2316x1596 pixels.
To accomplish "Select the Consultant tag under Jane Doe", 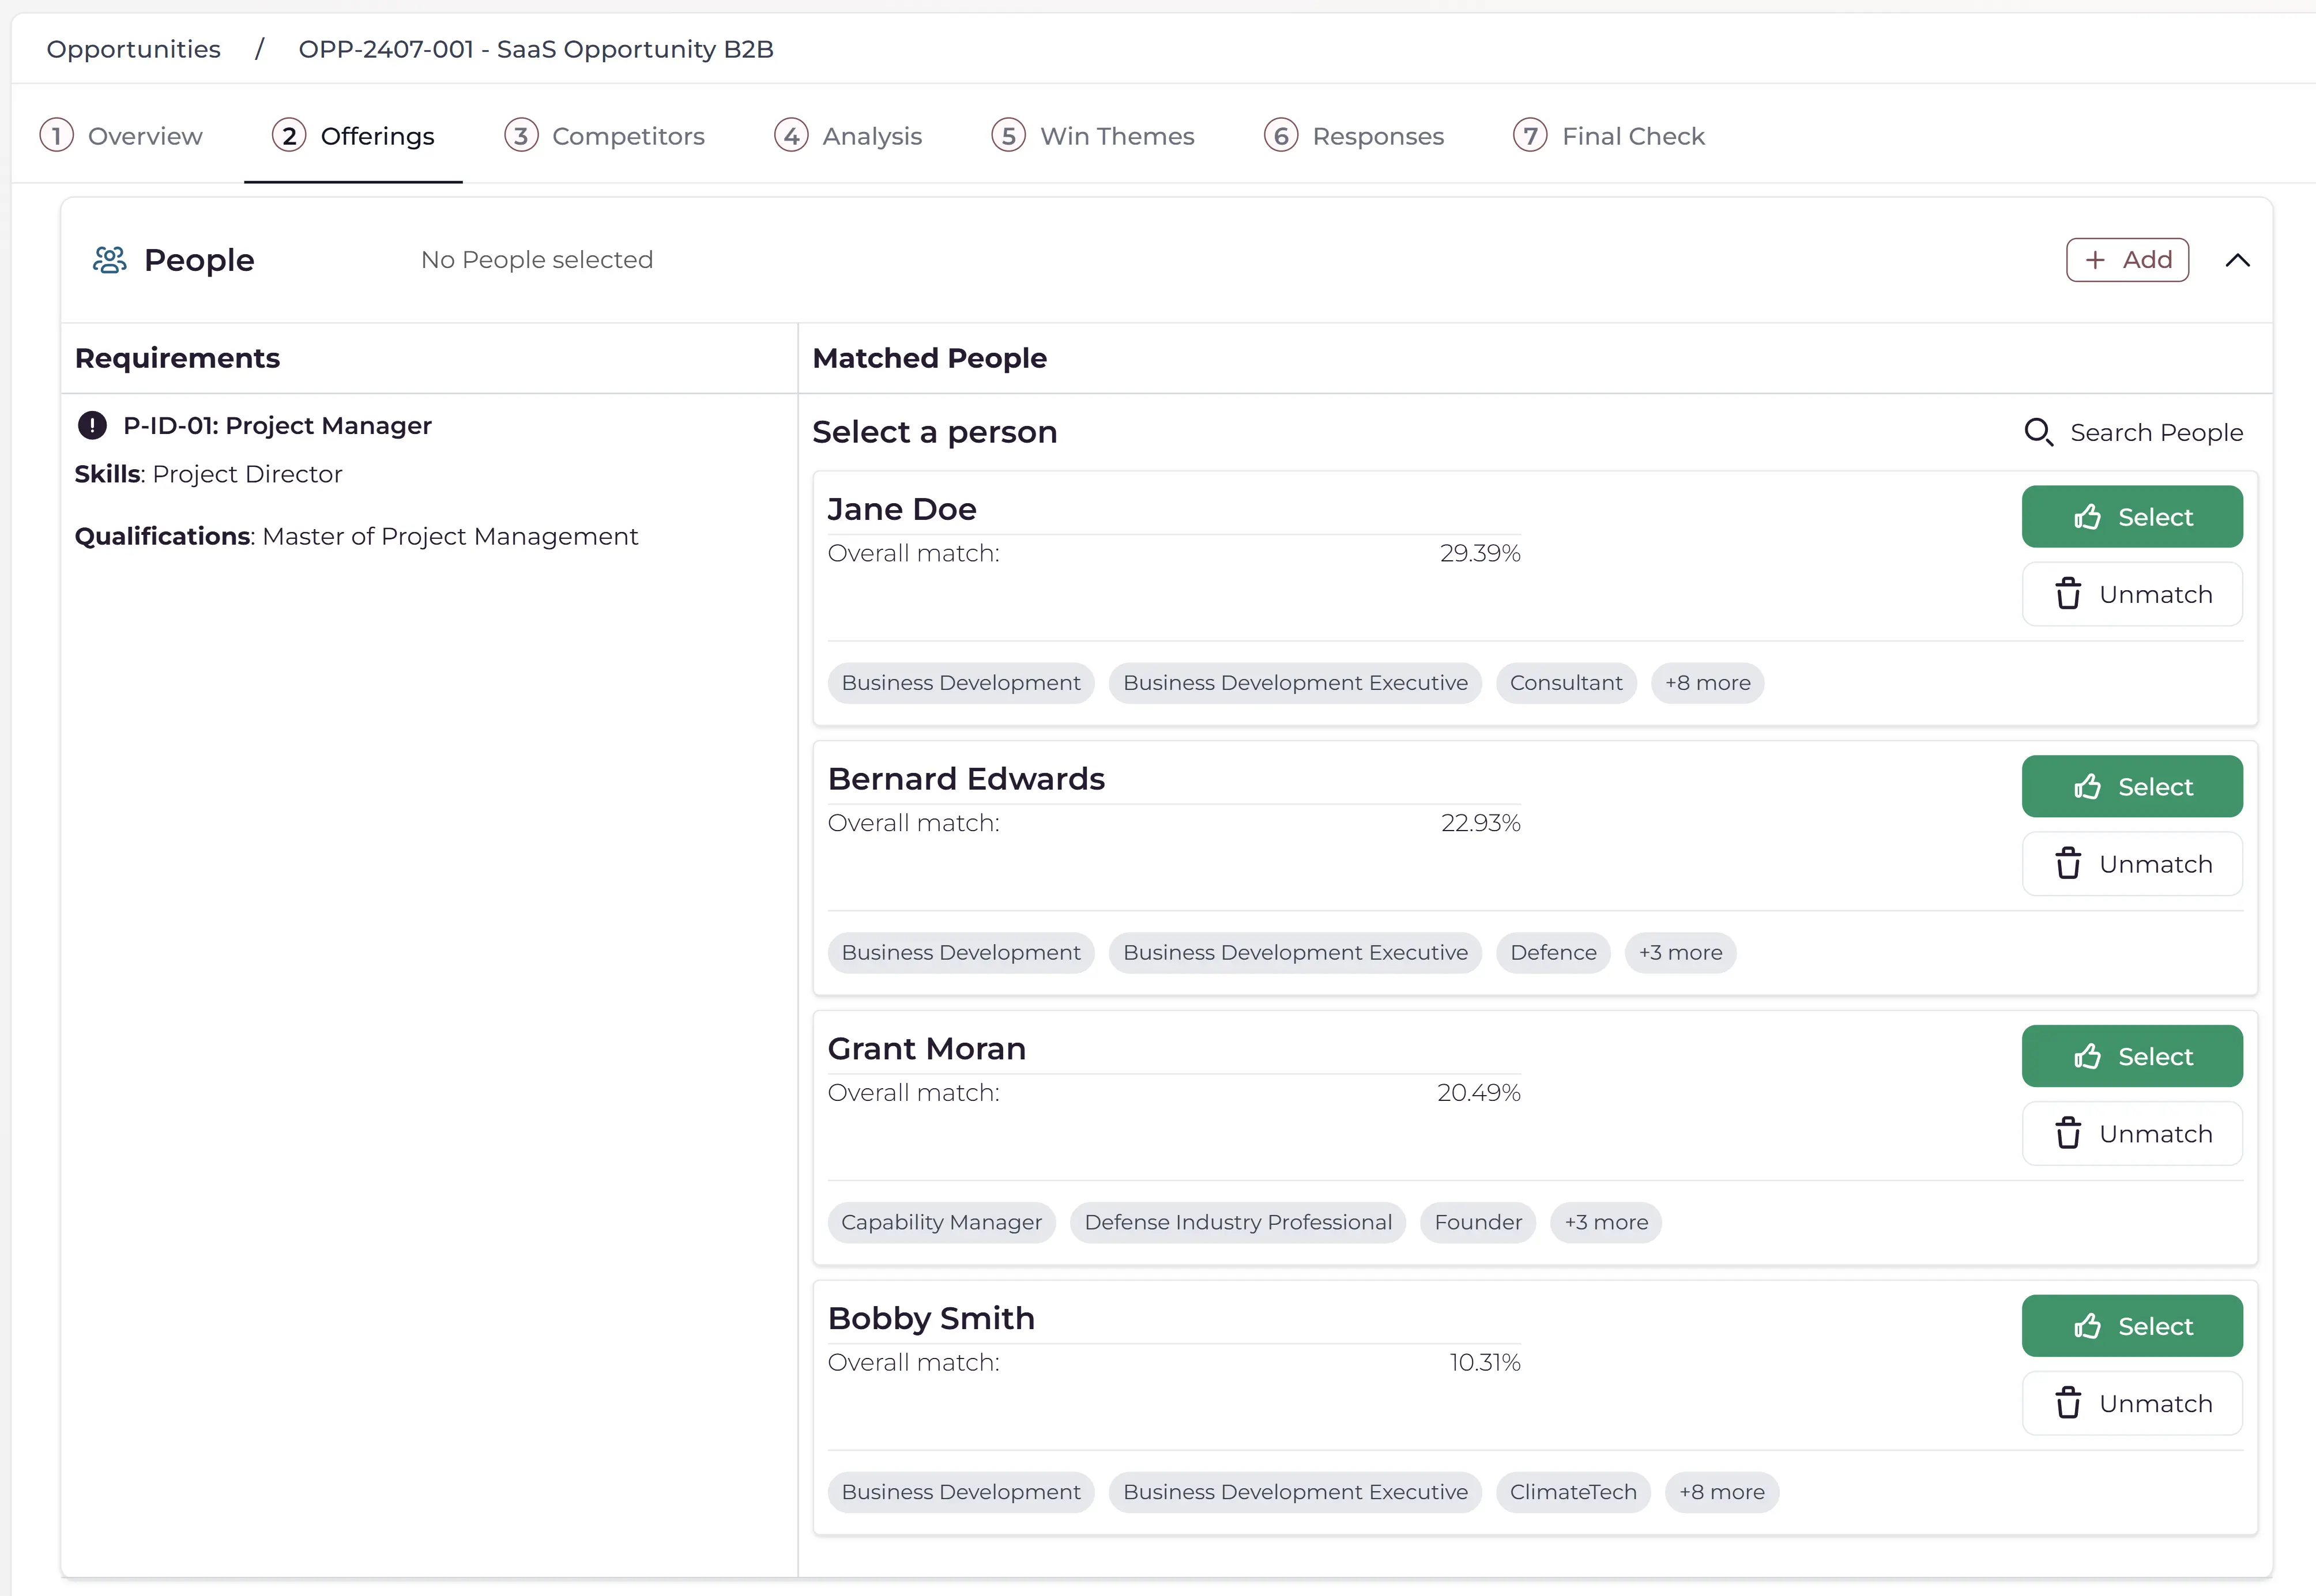I will click(x=1566, y=683).
